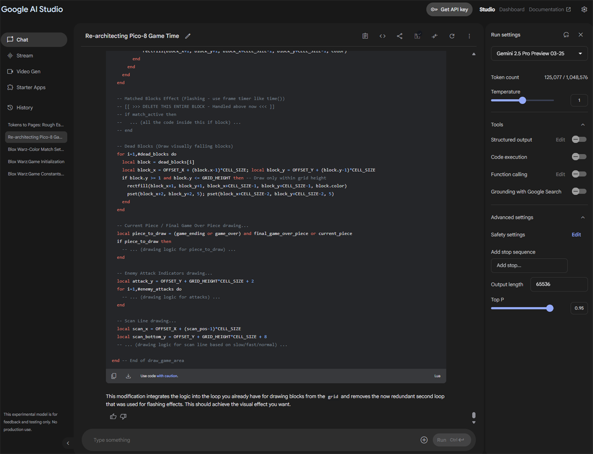Open the settings gear icon
This screenshot has height=454, width=593.
[584, 9]
